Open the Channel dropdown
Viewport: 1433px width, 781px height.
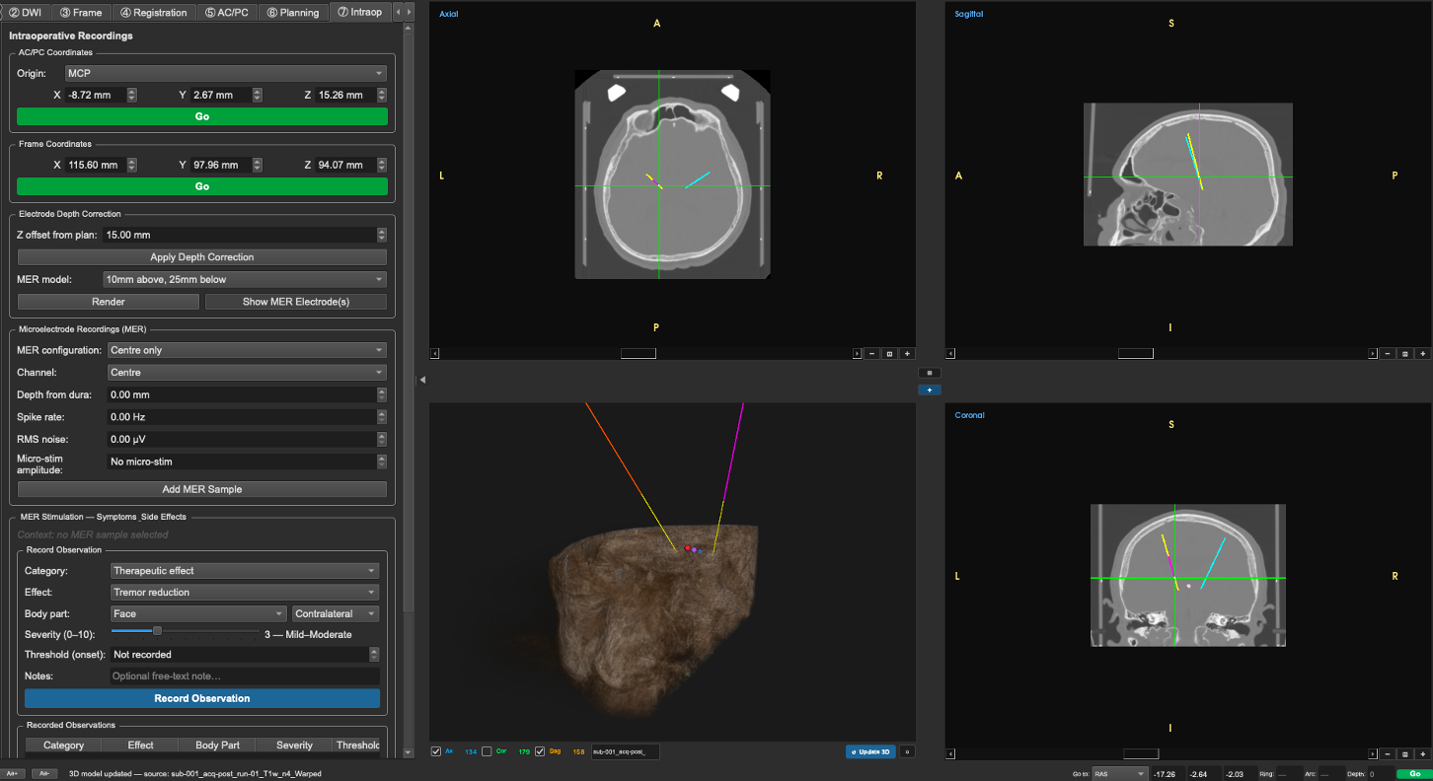[247, 373]
